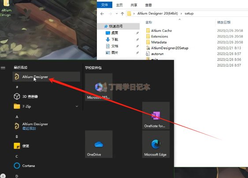Switch to 主页 ribbon tab
This screenshot has height=178, width=248.
pyautogui.click(x=119, y=5)
